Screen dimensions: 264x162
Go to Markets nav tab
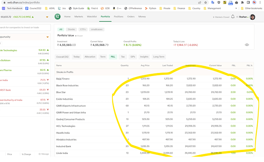pyautogui.click(x=79, y=17)
